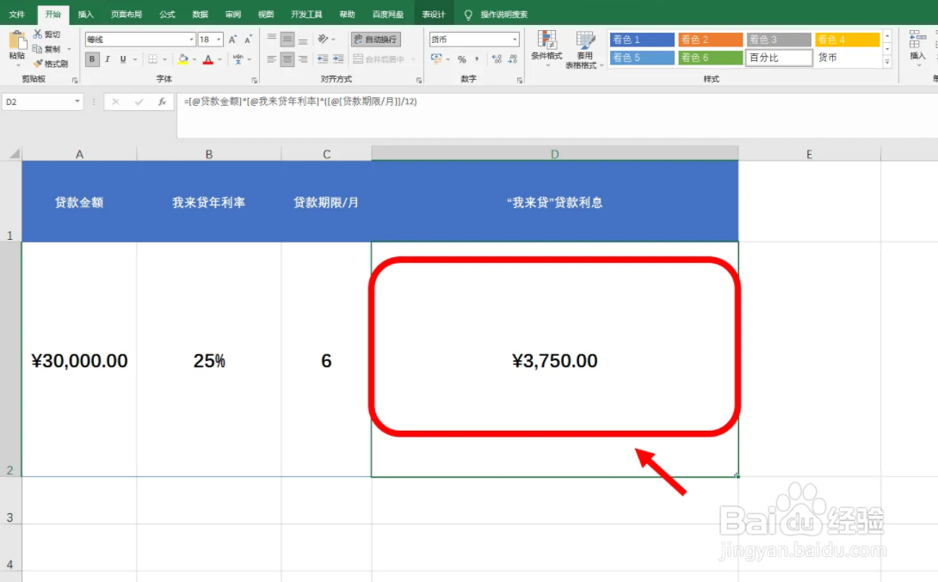Image resolution: width=938 pixels, height=582 pixels.
Task: Expand the cell styles gallery (more arrow)
Action: (887, 62)
